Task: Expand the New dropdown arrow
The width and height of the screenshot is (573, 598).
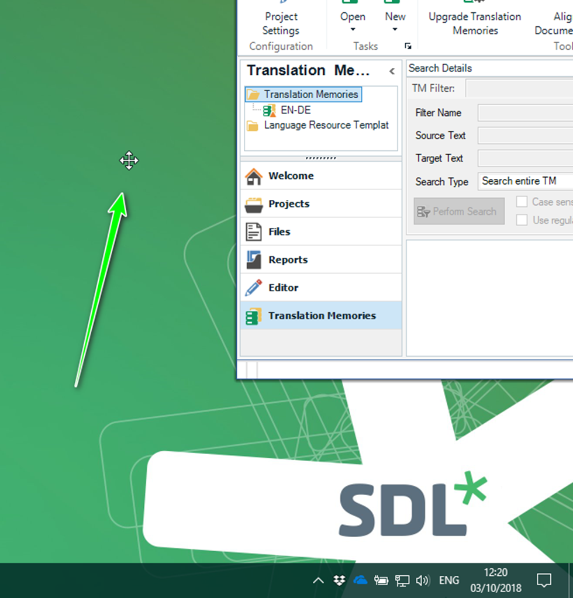Action: tap(395, 30)
